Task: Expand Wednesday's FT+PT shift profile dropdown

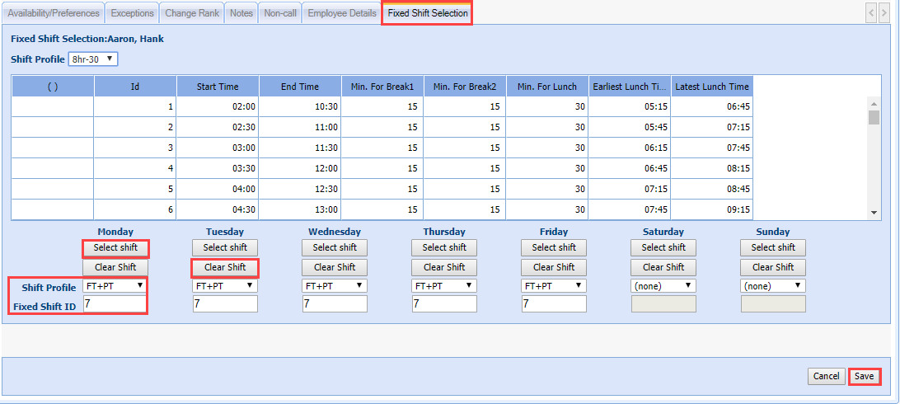Action: (335, 286)
